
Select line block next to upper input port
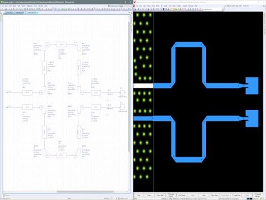pyautogui.click(x=27, y=92)
